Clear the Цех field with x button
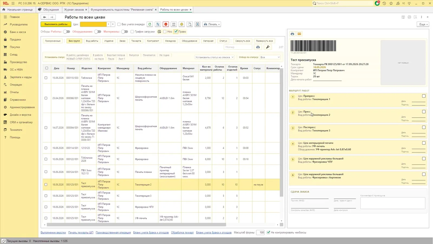Screen dimensions: 433x244 point(113,24)
